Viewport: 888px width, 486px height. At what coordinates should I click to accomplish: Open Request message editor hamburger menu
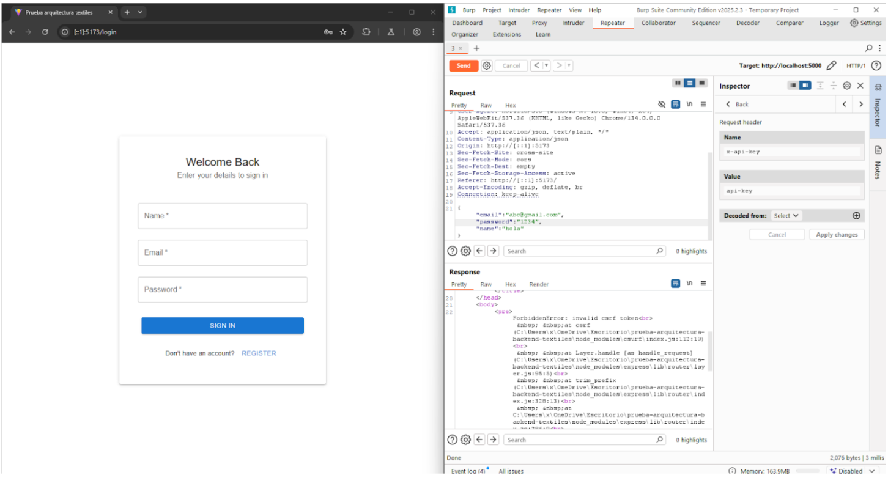tap(703, 105)
